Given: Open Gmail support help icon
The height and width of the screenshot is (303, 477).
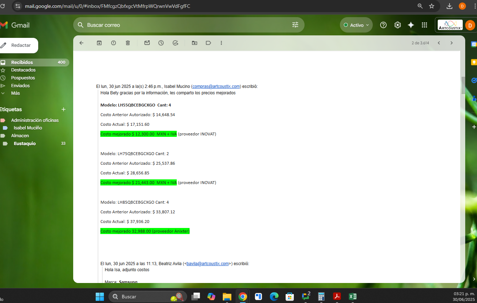Looking at the screenshot, I should point(383,25).
